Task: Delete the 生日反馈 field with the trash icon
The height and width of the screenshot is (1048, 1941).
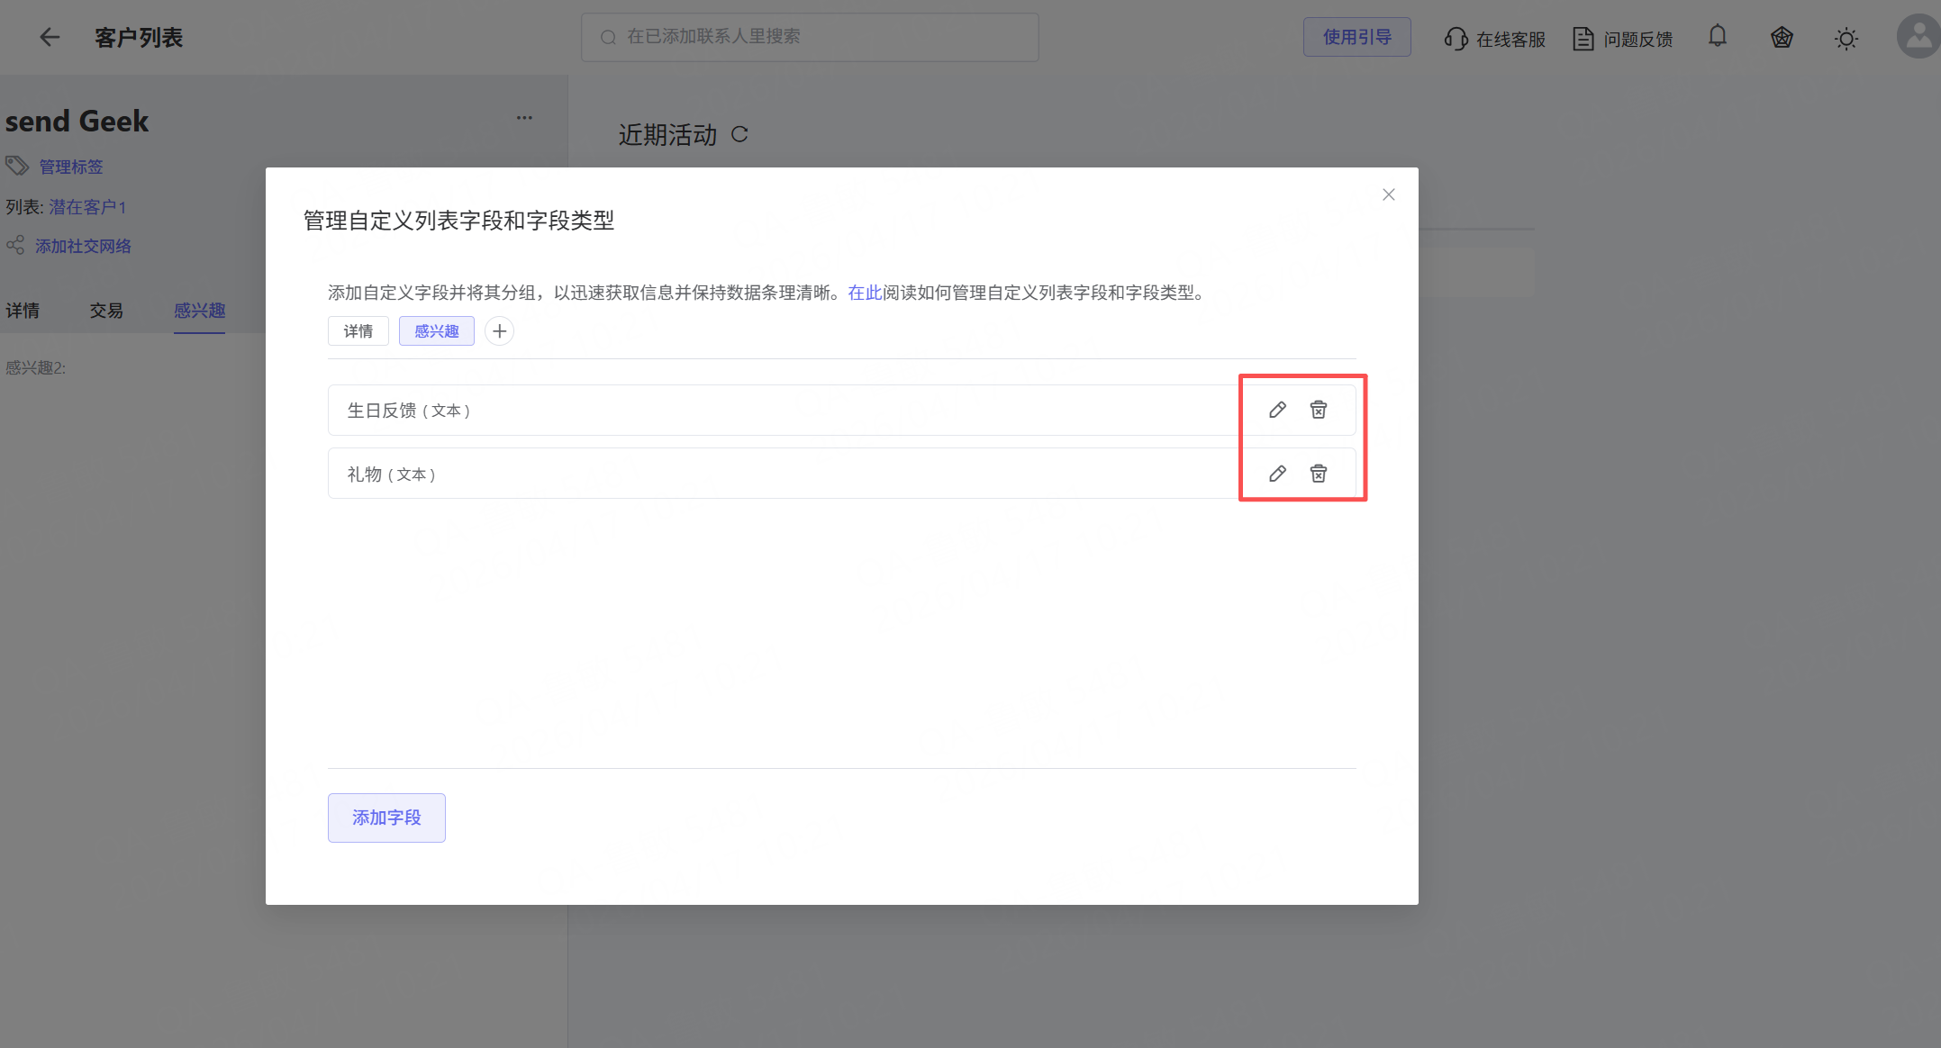Action: point(1319,410)
